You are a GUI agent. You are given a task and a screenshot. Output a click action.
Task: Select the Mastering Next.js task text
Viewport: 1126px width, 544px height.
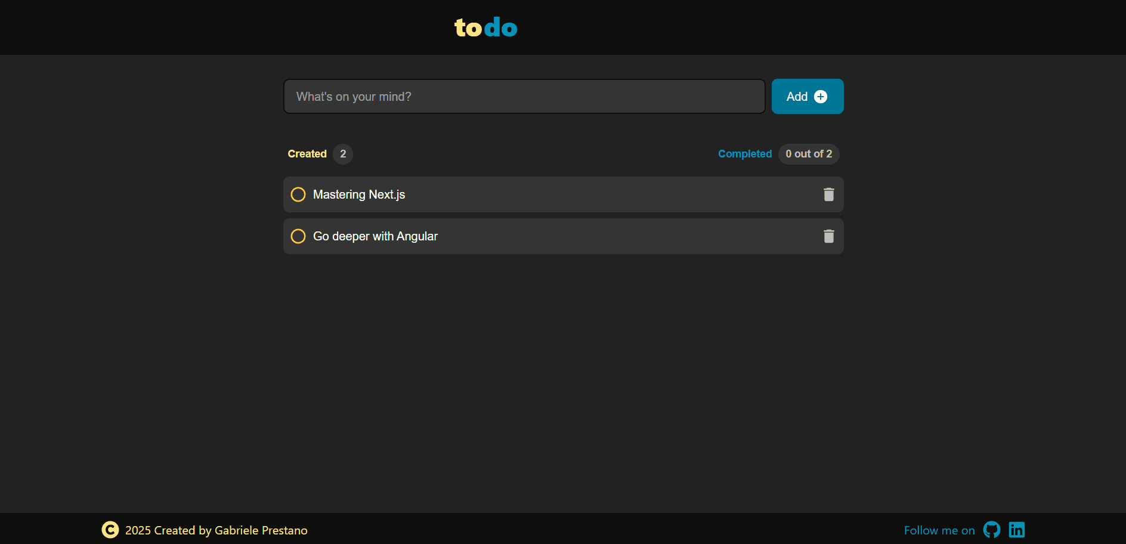pyautogui.click(x=359, y=194)
